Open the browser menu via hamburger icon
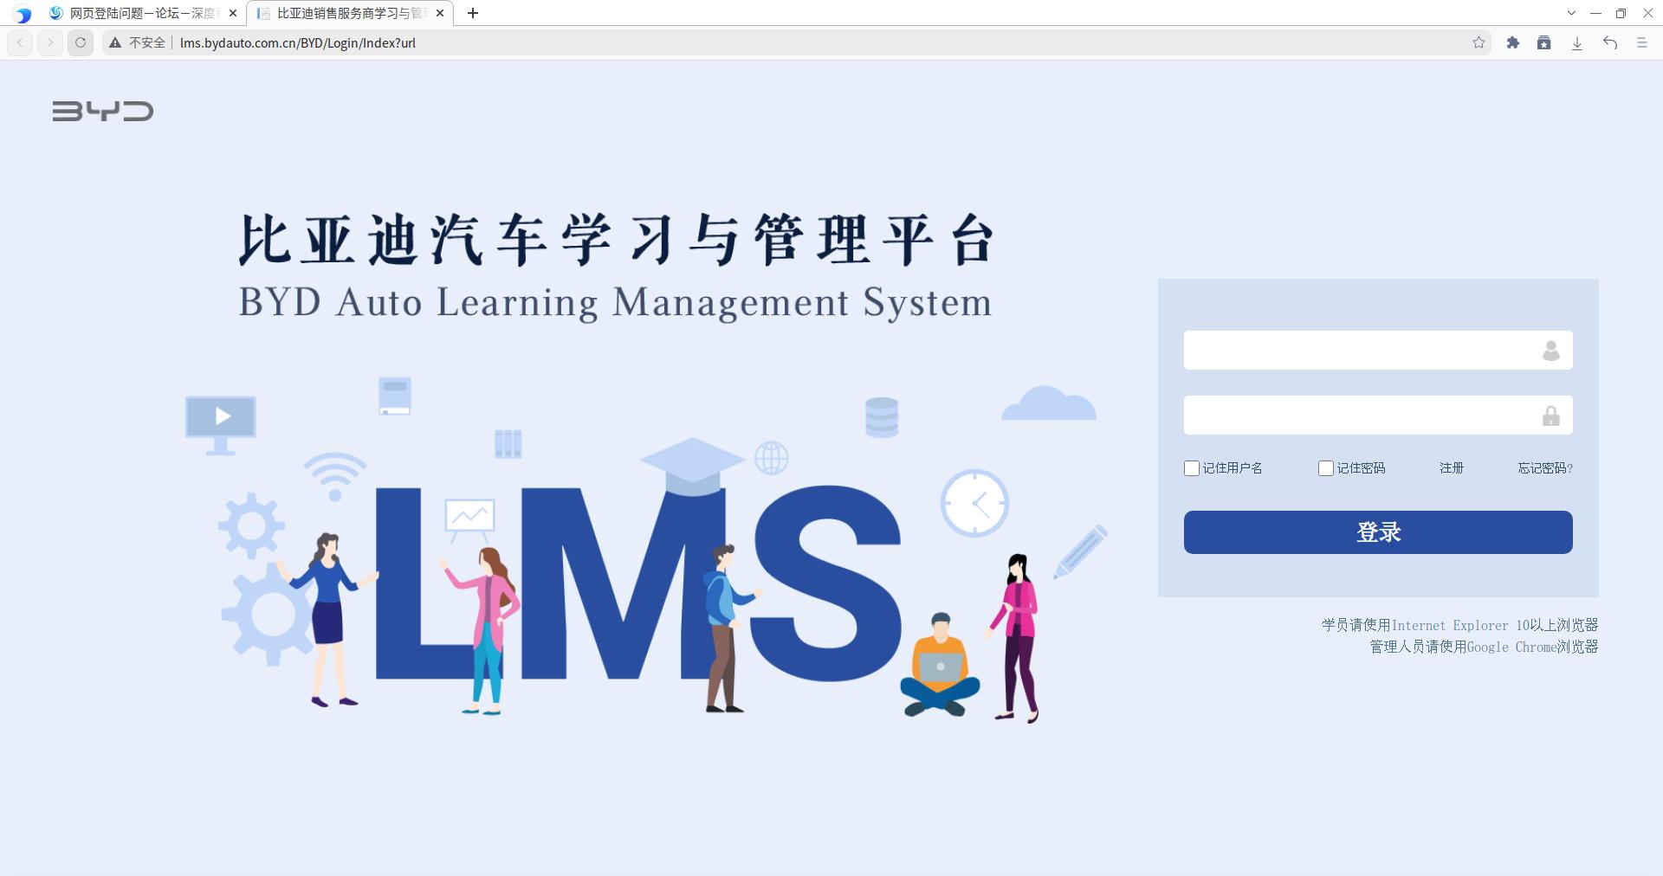 (x=1641, y=42)
